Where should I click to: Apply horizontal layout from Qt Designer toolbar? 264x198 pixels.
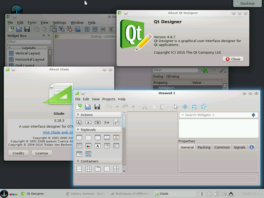tap(87, 29)
